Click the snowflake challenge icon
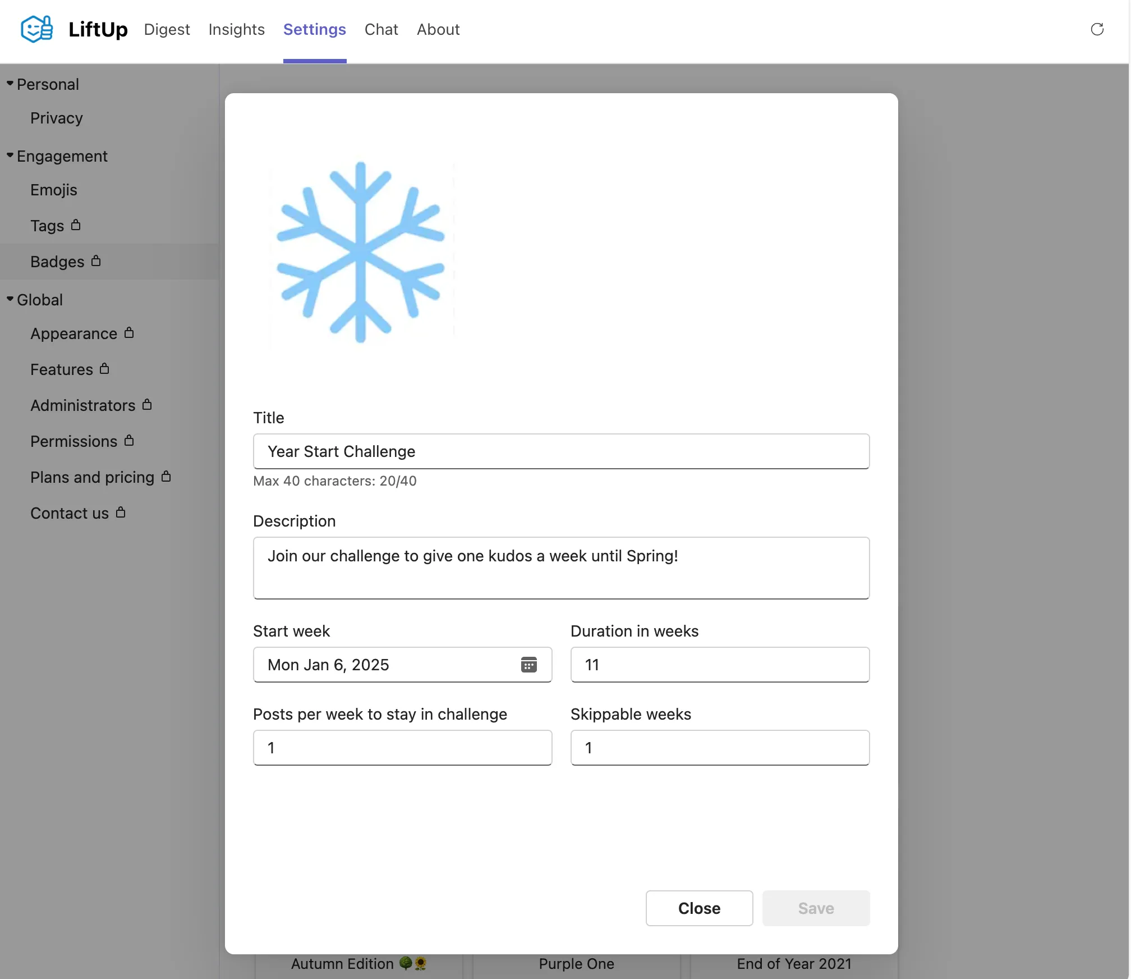This screenshot has width=1131, height=979. coord(362,251)
